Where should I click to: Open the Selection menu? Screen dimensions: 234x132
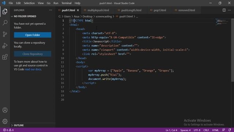click(29, 3)
